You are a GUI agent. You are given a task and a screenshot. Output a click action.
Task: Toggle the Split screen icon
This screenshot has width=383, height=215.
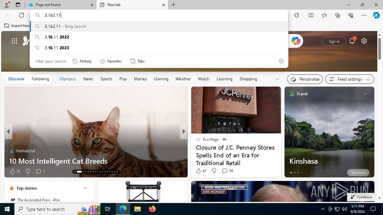[311, 15]
